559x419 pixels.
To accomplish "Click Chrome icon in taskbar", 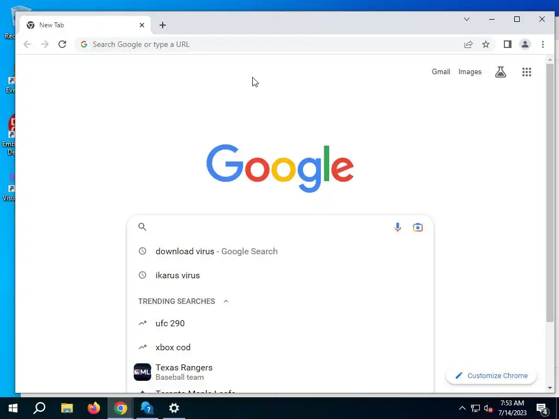I will (121, 408).
